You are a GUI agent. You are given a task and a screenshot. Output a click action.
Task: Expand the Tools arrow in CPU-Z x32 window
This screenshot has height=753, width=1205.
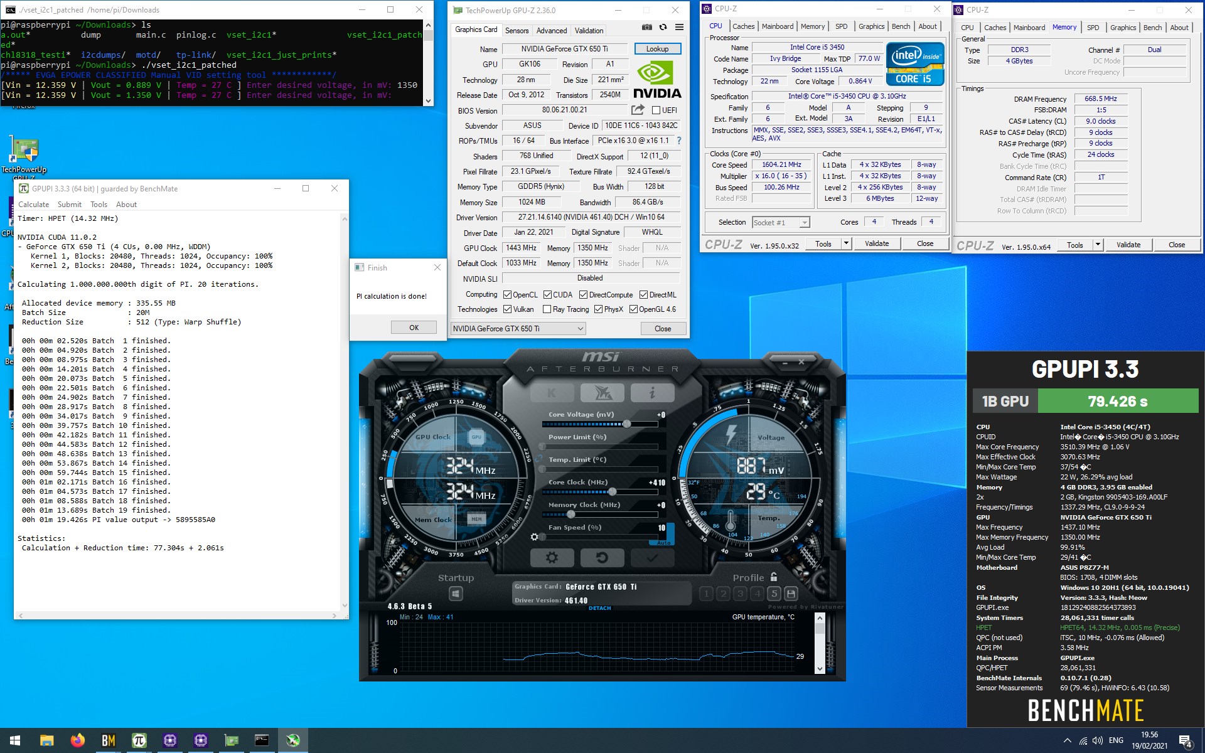[x=846, y=243]
